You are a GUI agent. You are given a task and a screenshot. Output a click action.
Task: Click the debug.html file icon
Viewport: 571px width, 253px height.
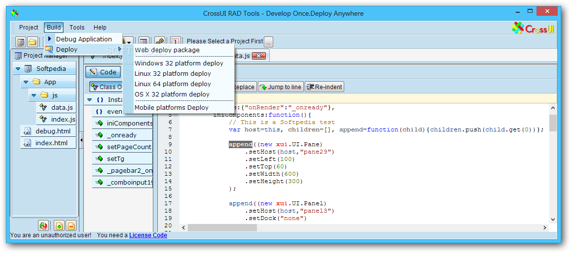coord(27,131)
